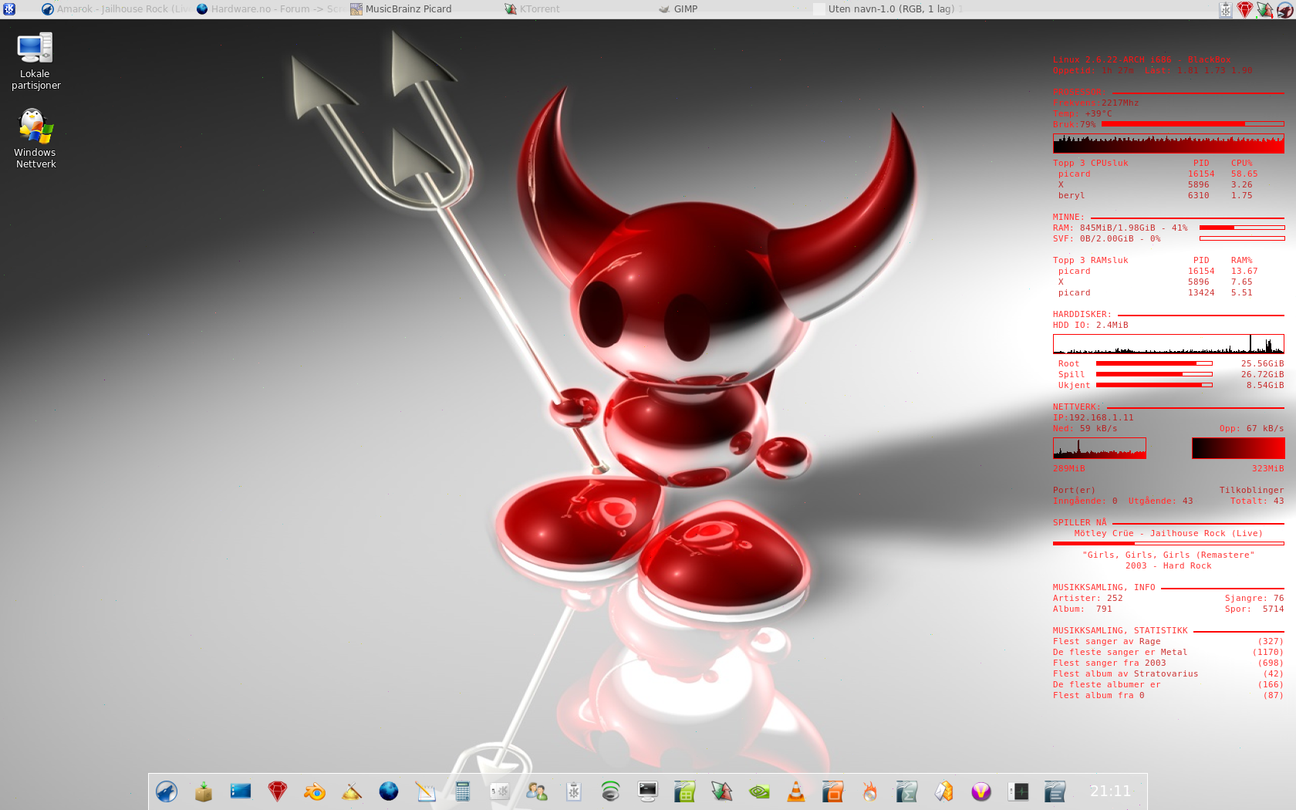The height and width of the screenshot is (810, 1296).
Task: Click the track progress bar under SPILLER NÅ
Action: (x=1169, y=544)
